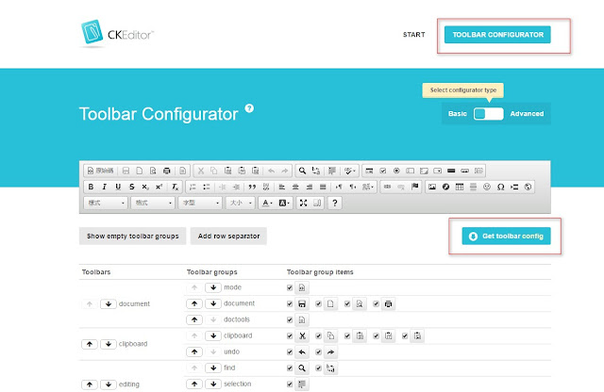Click the Anchor flag icon

[x=414, y=187]
